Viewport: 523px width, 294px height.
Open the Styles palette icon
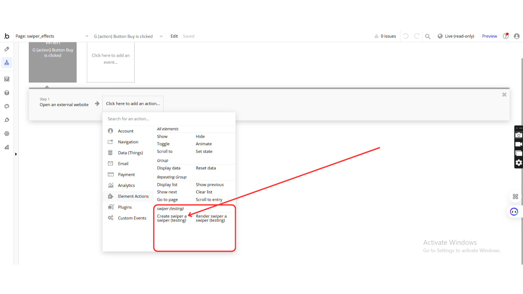coord(7,106)
